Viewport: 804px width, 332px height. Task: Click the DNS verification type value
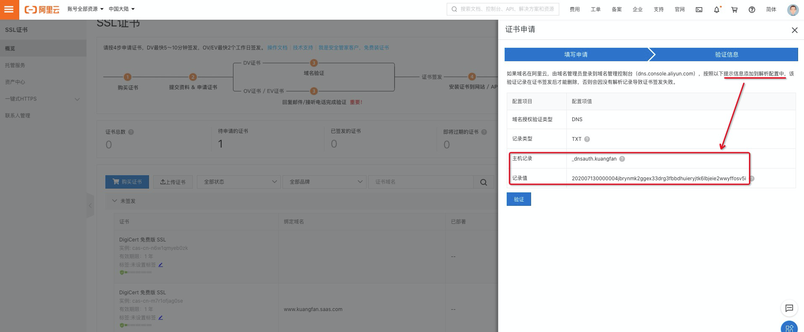point(577,119)
